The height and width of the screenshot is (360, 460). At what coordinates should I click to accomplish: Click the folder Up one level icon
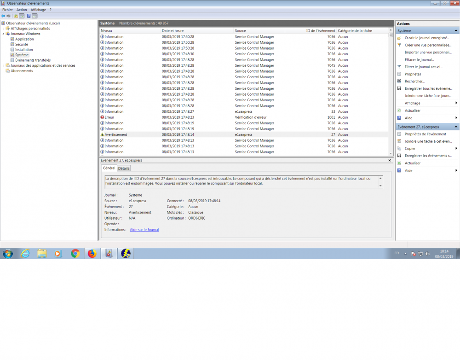click(x=16, y=16)
